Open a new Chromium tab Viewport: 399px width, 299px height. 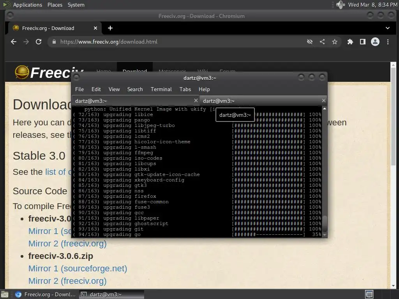[110, 28]
